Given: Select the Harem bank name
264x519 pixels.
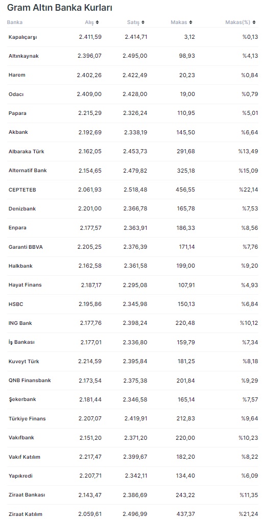Looking at the screenshot, I should coord(17,75).
